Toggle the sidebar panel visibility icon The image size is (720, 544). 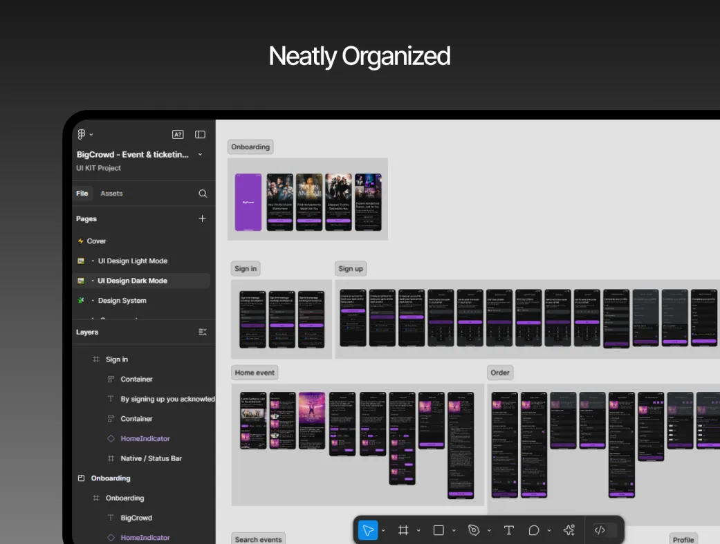pos(200,135)
